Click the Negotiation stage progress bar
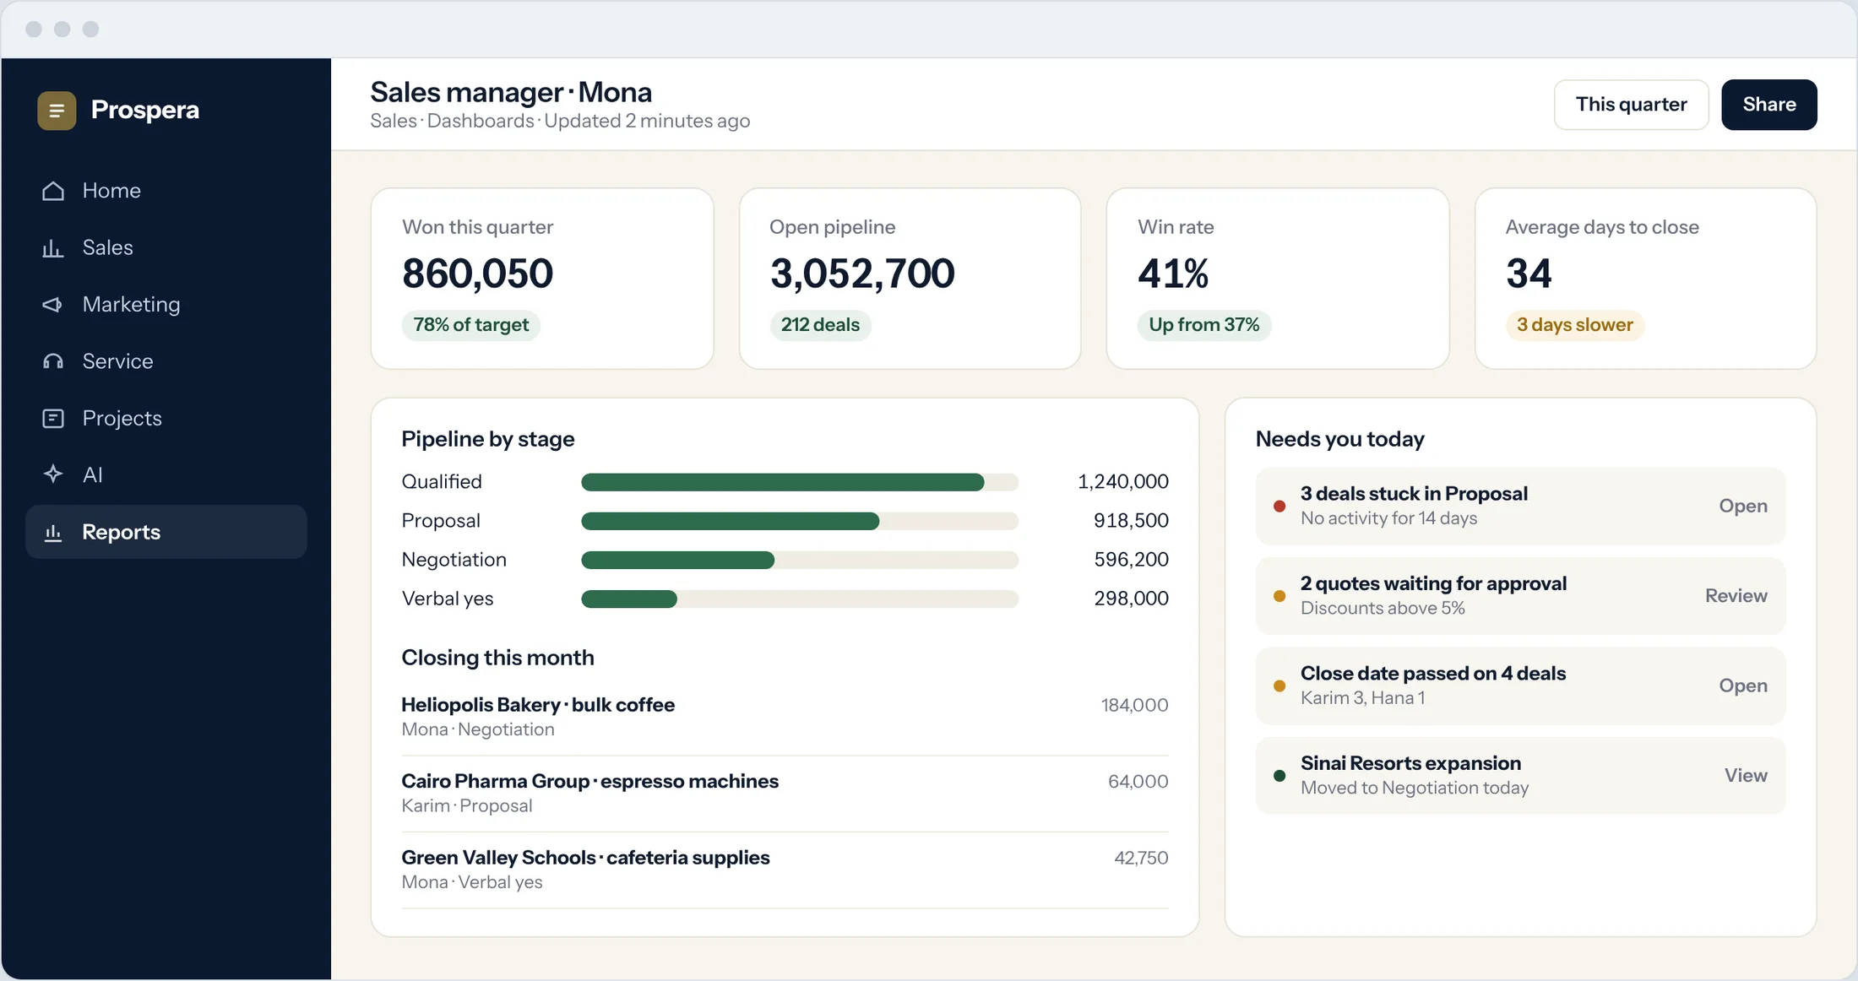This screenshot has height=981, width=1858. tap(800, 560)
